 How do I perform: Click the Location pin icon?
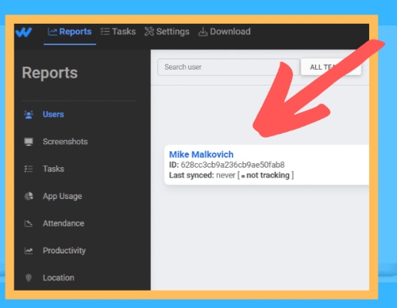(29, 278)
